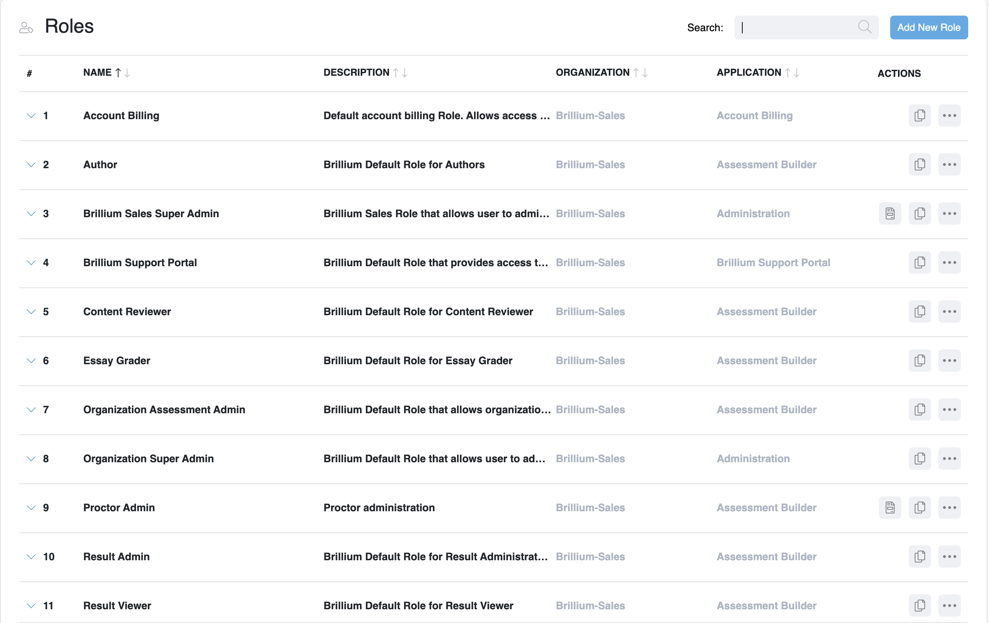Copy the Brillium Support Portal role
989x623 pixels.
(x=920, y=262)
